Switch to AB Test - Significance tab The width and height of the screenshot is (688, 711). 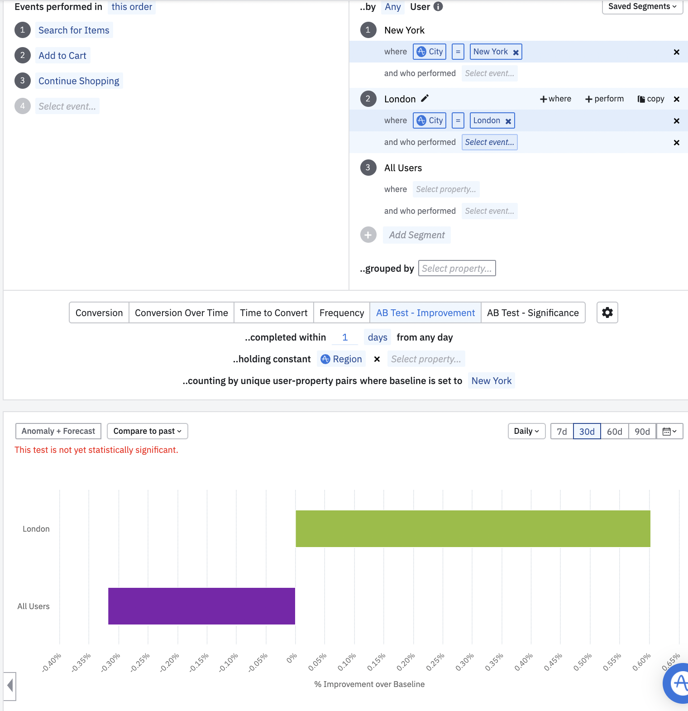(533, 312)
